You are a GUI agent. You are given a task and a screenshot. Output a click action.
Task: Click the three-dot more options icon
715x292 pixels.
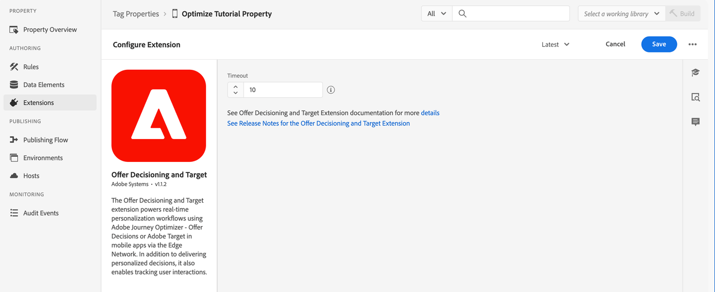pyautogui.click(x=693, y=45)
